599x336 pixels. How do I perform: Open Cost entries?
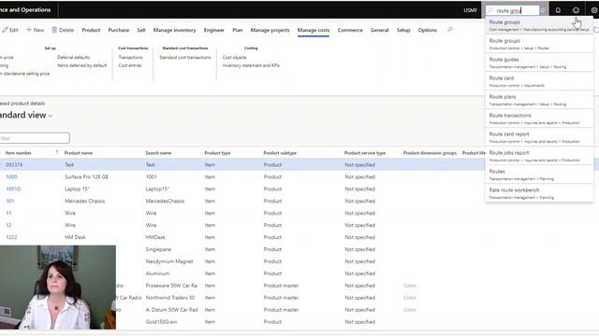pos(130,65)
